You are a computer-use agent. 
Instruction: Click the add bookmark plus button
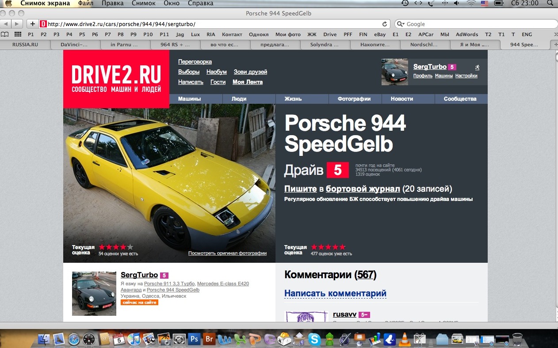point(32,24)
